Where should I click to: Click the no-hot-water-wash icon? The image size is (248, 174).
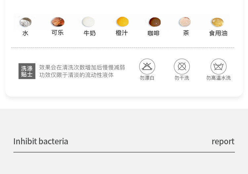219,67
